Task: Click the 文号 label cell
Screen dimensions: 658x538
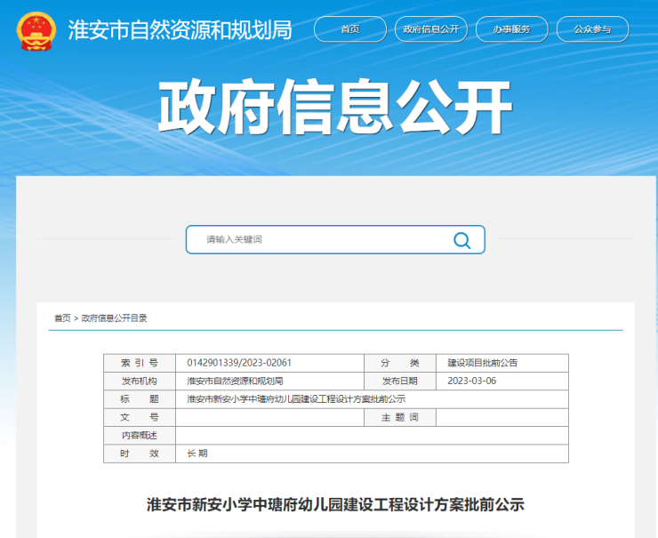Action: tap(140, 417)
